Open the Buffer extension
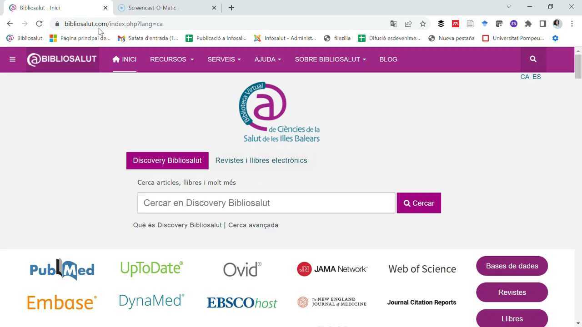Viewport: 582px width, 327px height. 441,24
